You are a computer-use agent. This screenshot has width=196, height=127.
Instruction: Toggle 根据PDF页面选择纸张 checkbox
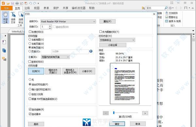[x=30, y=99]
